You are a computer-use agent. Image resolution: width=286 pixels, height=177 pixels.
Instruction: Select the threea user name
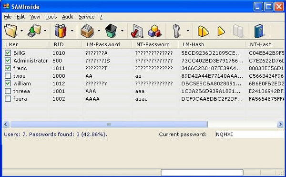coord(21,91)
